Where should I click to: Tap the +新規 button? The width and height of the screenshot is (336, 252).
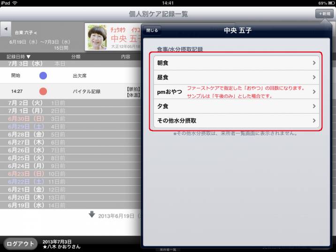(324, 14)
